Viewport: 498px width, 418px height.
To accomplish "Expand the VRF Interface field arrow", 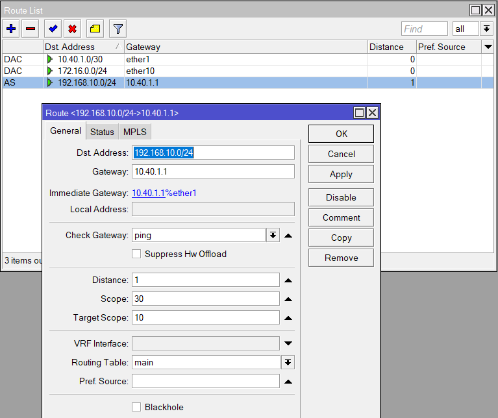I will point(288,343).
